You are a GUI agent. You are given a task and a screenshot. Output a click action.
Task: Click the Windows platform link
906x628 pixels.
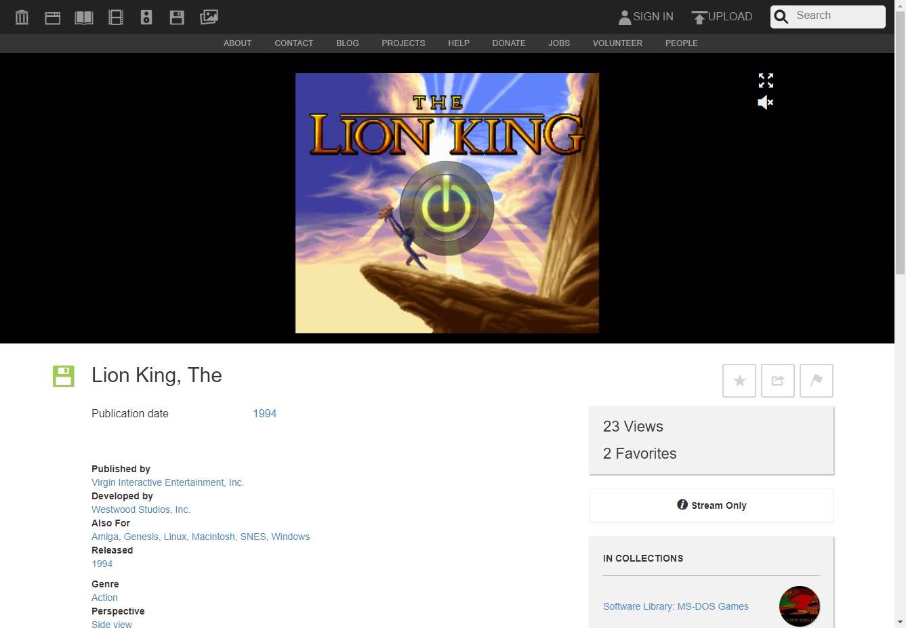pos(291,537)
